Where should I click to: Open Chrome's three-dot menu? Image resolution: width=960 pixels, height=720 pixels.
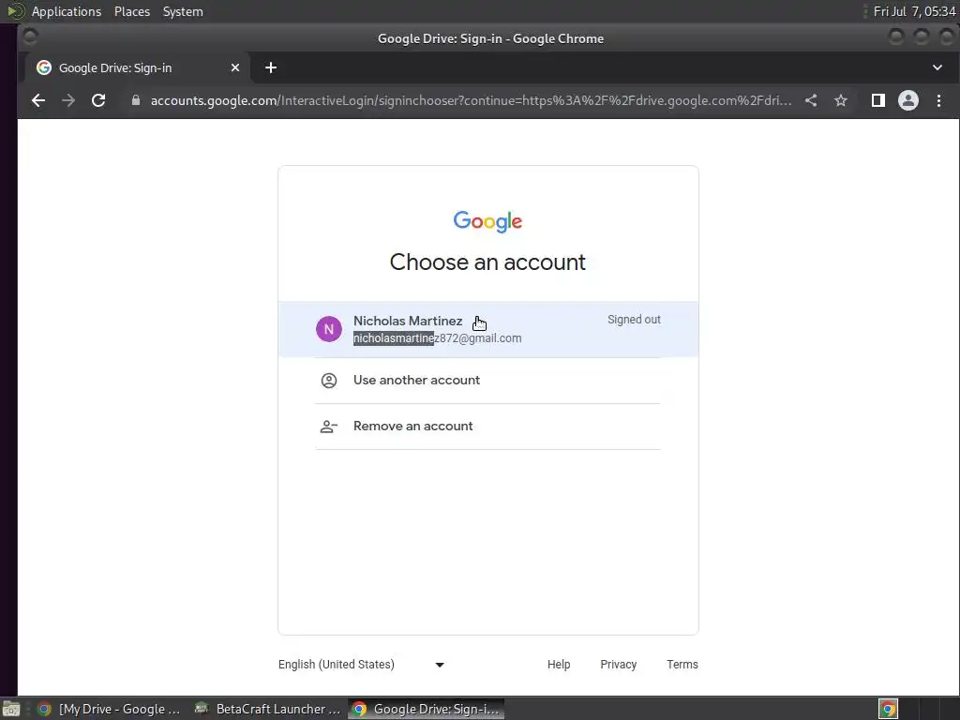tap(938, 100)
